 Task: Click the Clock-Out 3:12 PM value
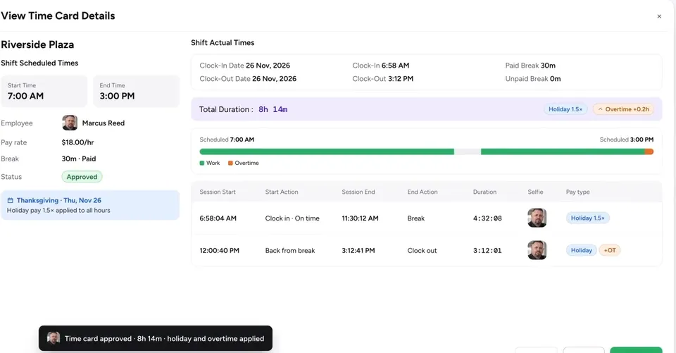click(x=401, y=79)
